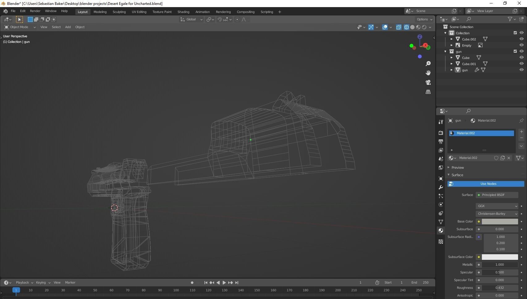Hide Cube.002 with its eye icon
The height and width of the screenshot is (299, 527).
point(521,39)
